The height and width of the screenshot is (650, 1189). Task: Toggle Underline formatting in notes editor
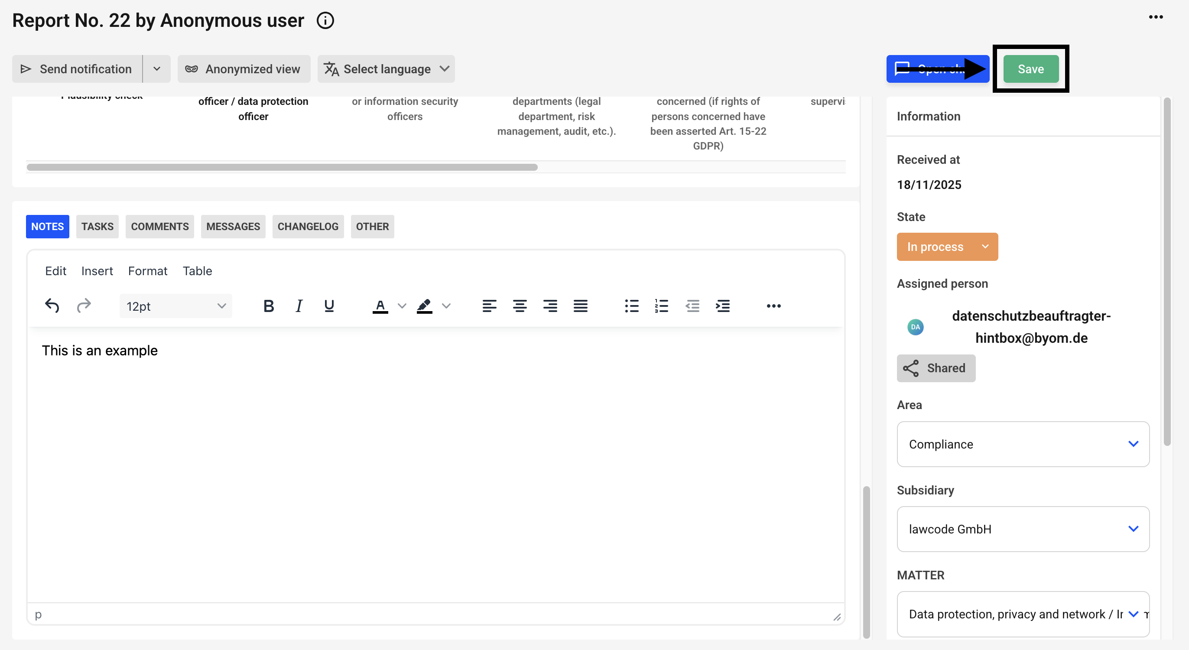(x=328, y=305)
